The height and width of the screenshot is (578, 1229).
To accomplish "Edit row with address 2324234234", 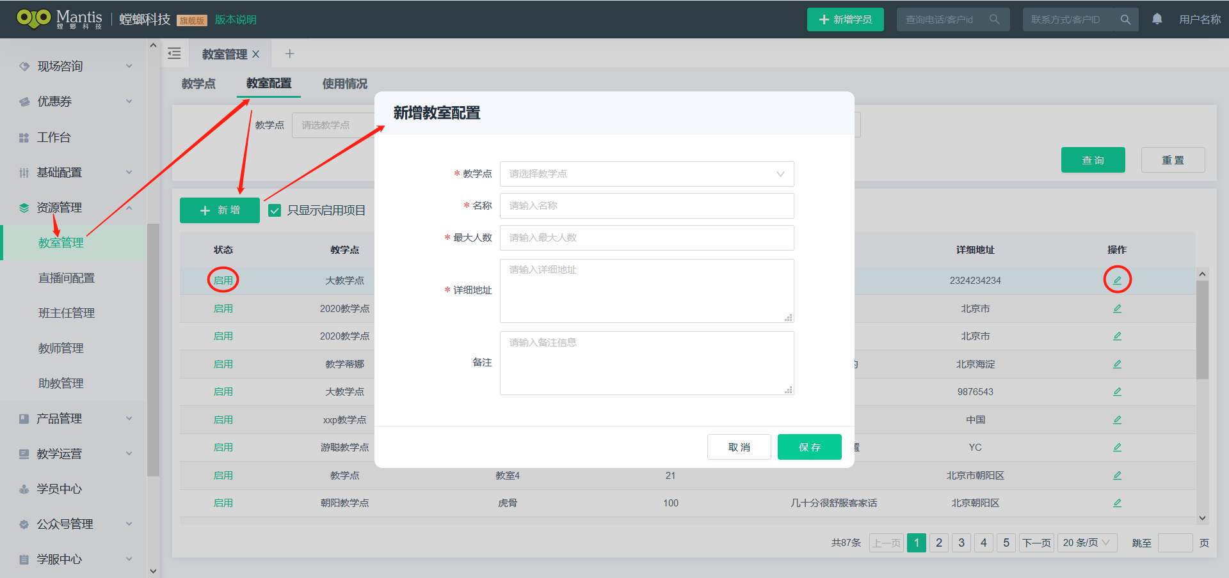I will (1117, 280).
